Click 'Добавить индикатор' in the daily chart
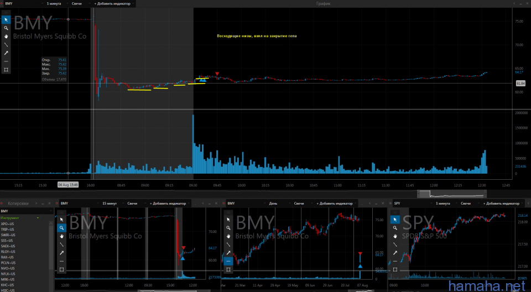 [x=336, y=204]
